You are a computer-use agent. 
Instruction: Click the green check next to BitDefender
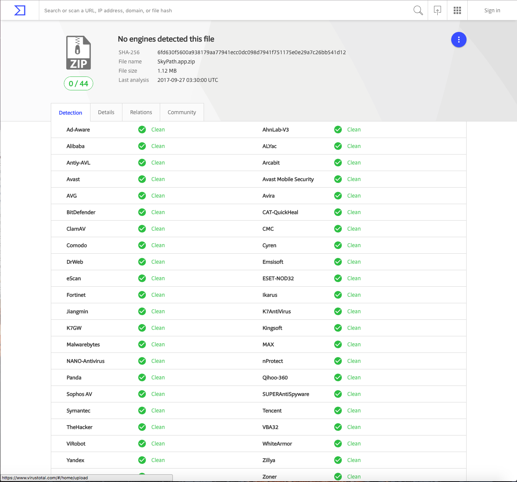coord(142,212)
